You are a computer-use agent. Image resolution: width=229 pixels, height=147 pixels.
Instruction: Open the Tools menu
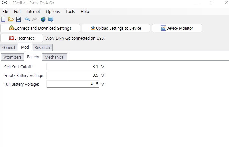tap(70, 11)
